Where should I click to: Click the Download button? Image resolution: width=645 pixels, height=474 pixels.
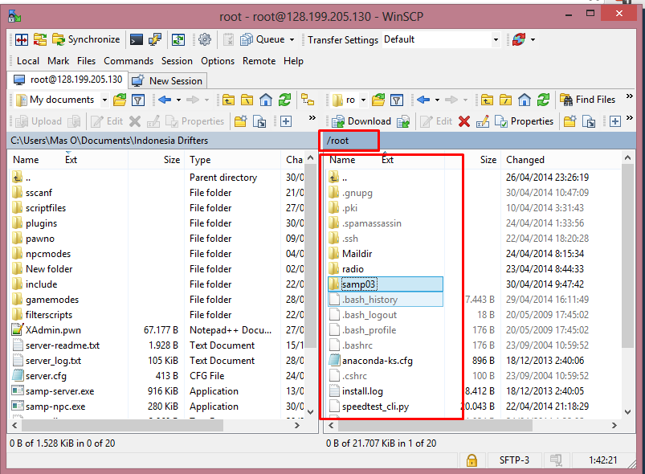[x=361, y=121]
